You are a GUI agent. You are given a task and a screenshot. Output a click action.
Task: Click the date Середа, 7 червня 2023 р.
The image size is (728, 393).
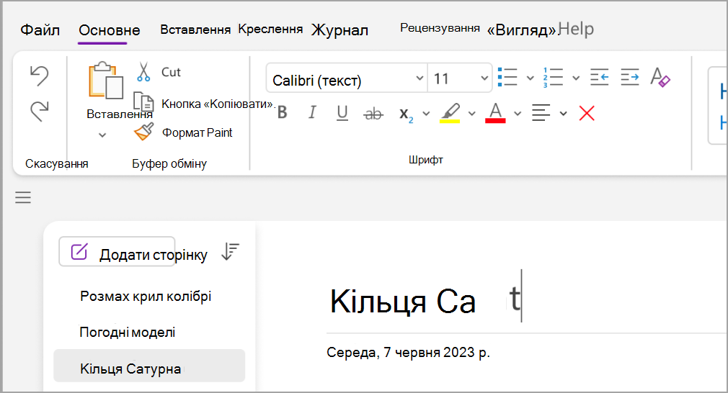point(408,353)
